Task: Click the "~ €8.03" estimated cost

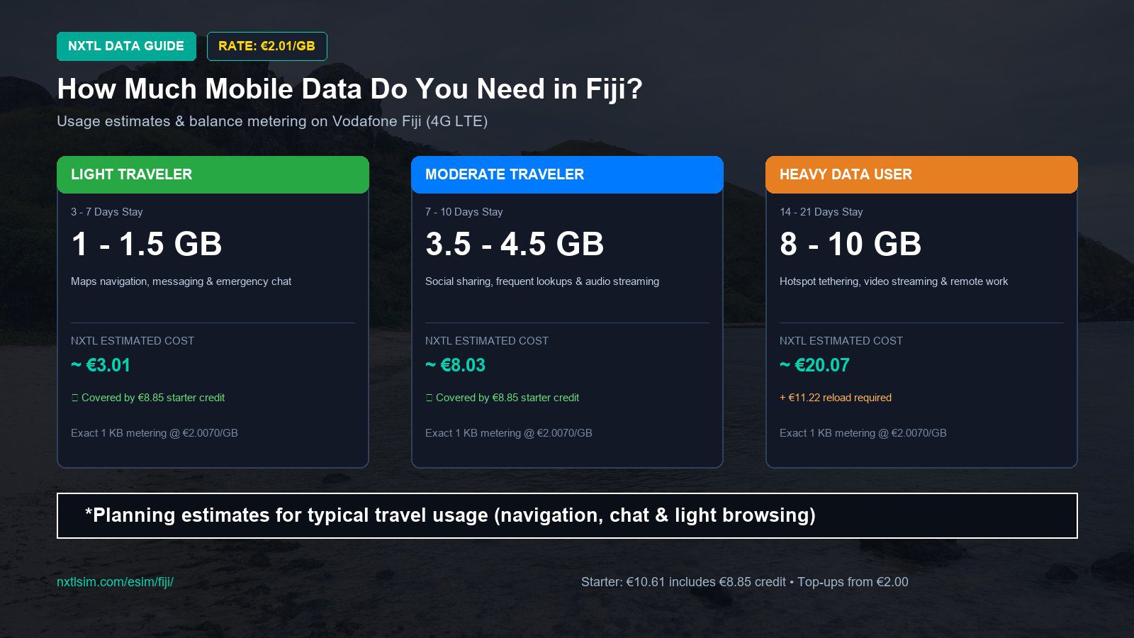Action: click(x=455, y=365)
